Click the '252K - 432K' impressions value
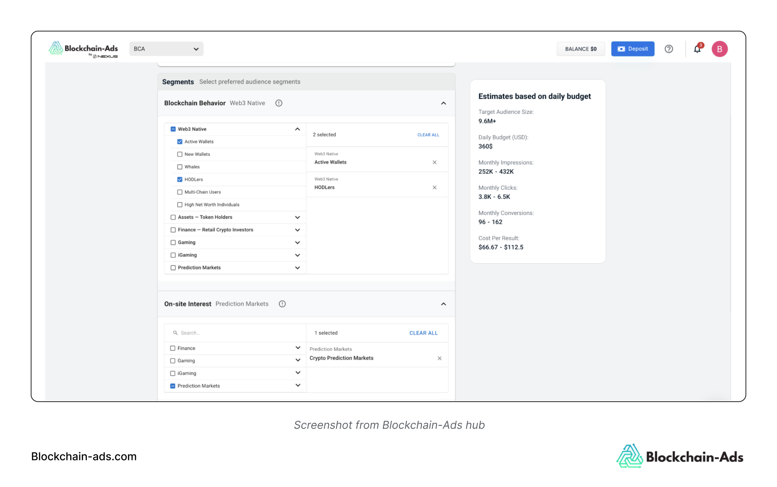This screenshot has width=777, height=487. [496, 171]
